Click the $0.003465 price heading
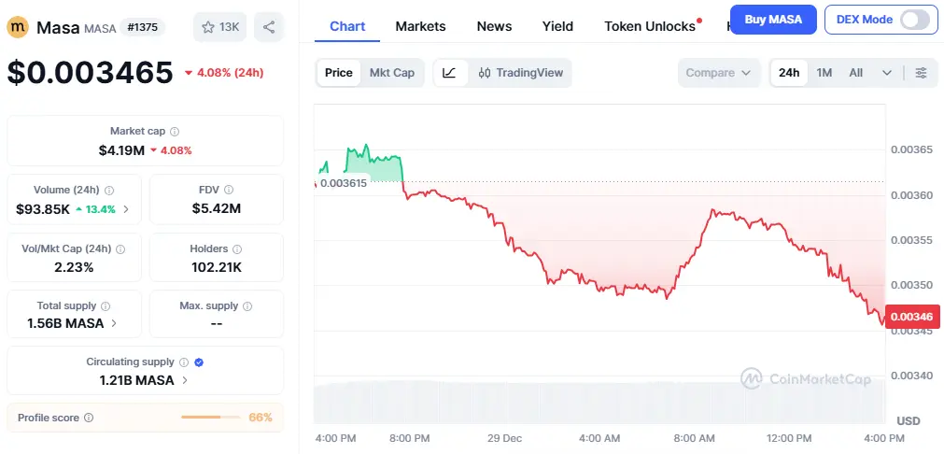The height and width of the screenshot is (454, 944). pos(91,72)
